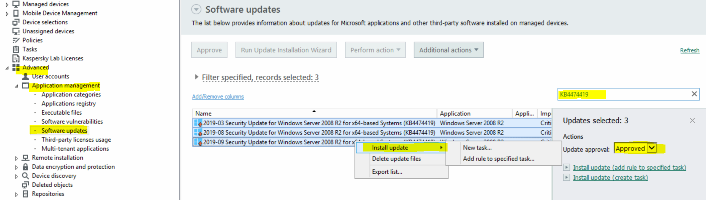
Task: Open the Additional actions dropdown
Action: pyautogui.click(x=448, y=50)
